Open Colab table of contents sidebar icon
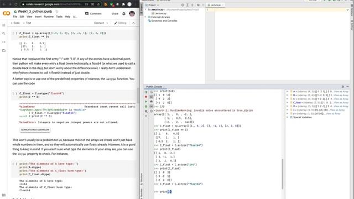 point(4,25)
